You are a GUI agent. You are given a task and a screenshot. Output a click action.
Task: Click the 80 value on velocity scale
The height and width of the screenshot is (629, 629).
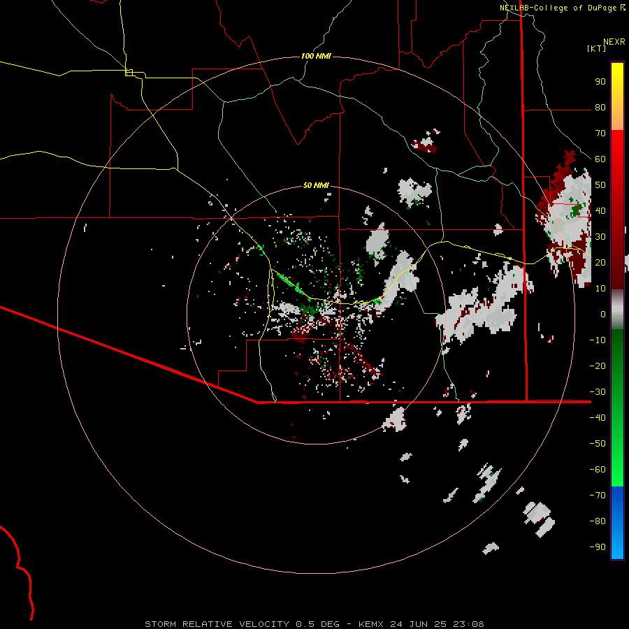click(x=600, y=108)
